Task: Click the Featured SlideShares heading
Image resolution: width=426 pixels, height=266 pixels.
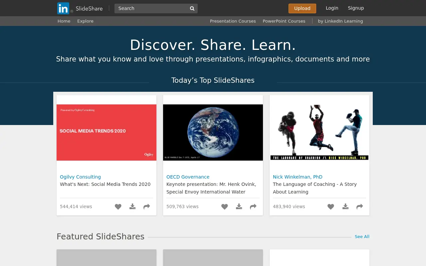Action: pyautogui.click(x=101, y=237)
